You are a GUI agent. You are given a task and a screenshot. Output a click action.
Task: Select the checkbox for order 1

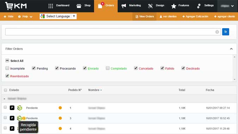coord(5,107)
